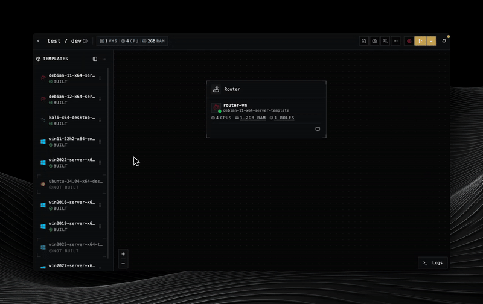
Task: Click the back arrow beside test / dev
Action: click(x=39, y=41)
